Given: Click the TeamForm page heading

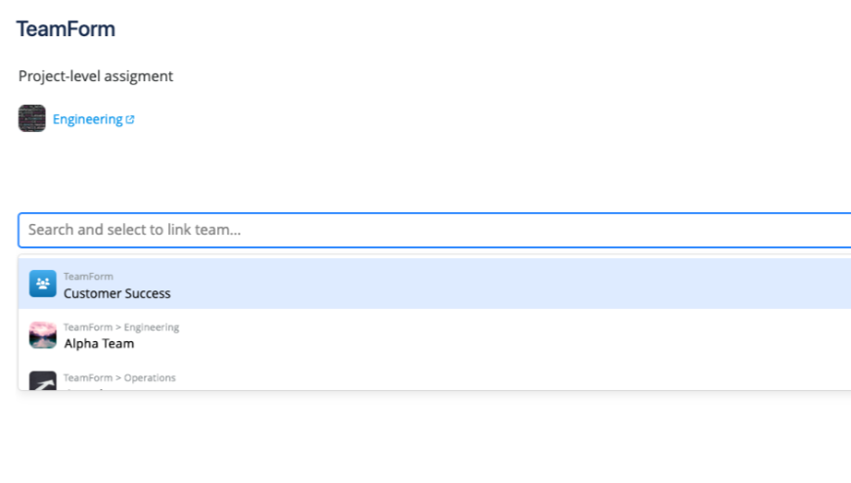Looking at the screenshot, I should click(x=66, y=29).
